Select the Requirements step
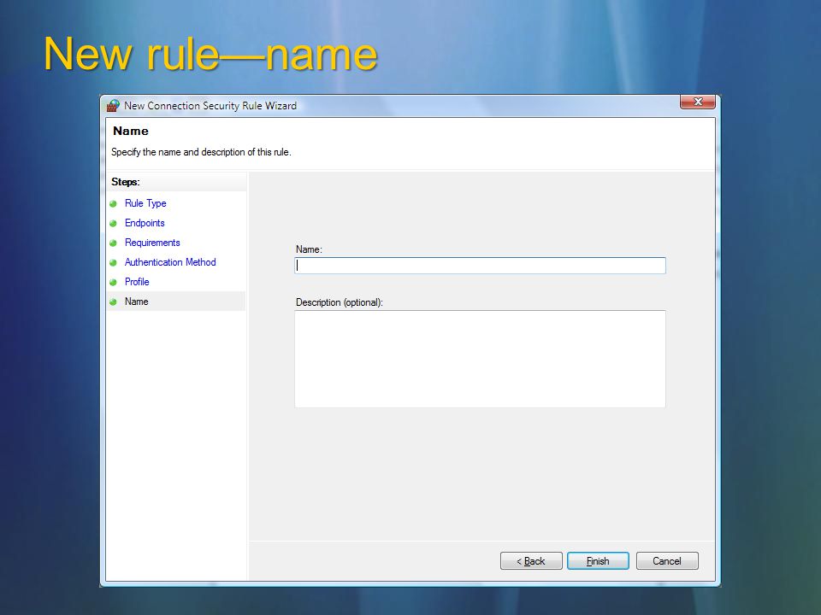 tap(152, 243)
